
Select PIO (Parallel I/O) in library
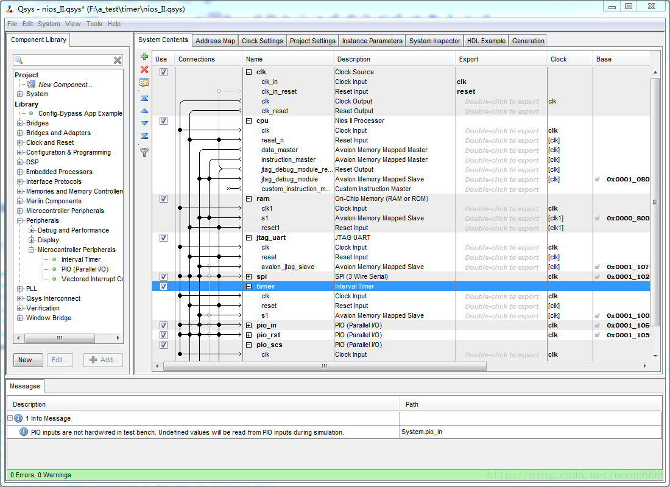(85, 269)
